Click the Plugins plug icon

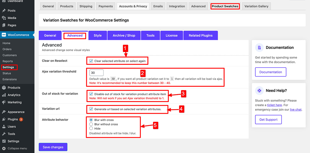[4, 119]
